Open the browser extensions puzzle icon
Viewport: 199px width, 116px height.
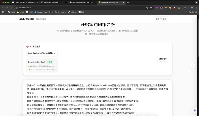tap(179, 8)
